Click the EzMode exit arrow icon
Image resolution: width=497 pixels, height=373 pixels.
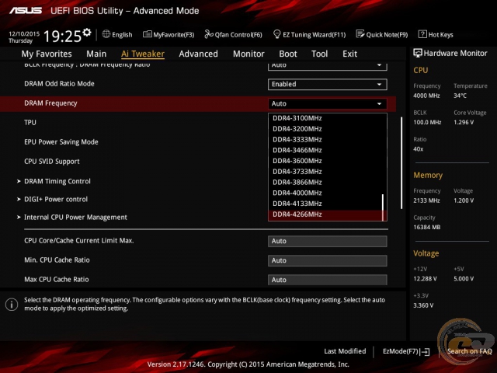(x=425, y=352)
